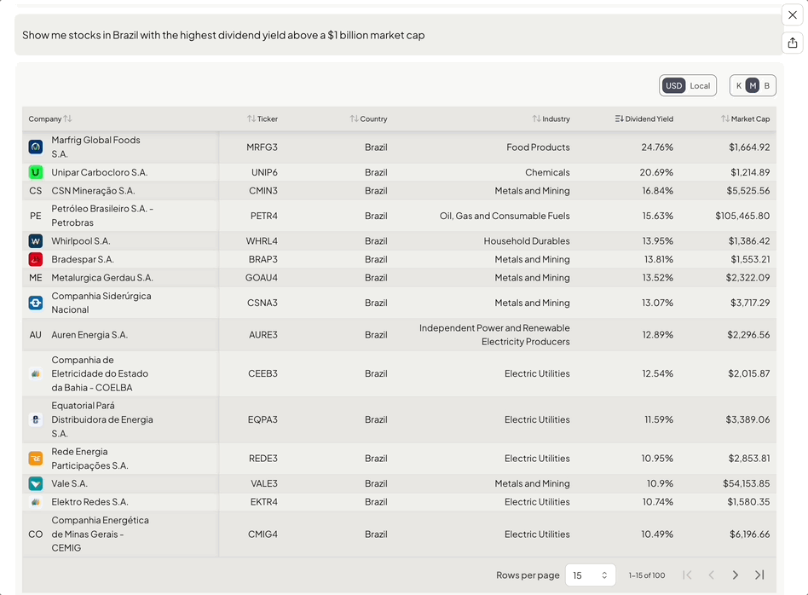
Task: Click Whirlpool S.A. logo icon
Action: point(36,240)
